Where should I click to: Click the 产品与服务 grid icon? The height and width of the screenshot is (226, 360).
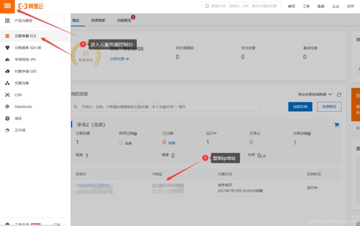tap(7, 20)
